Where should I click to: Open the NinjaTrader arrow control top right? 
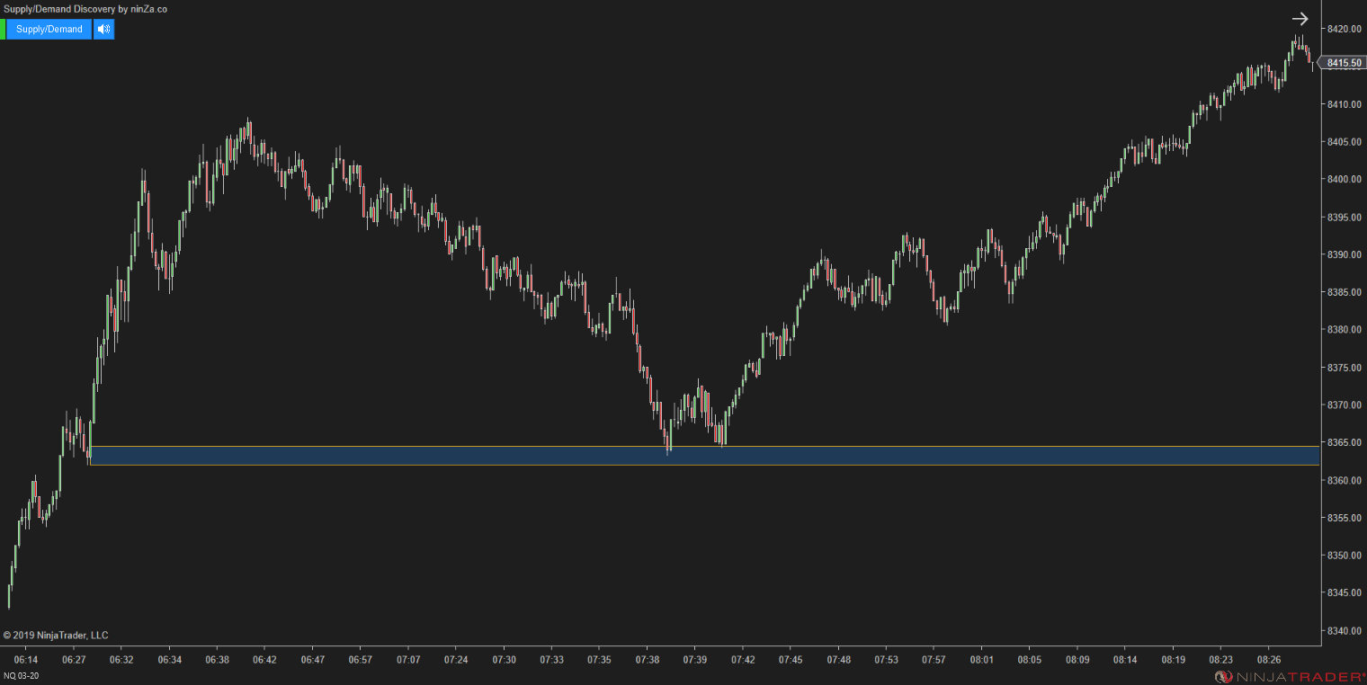[1300, 18]
